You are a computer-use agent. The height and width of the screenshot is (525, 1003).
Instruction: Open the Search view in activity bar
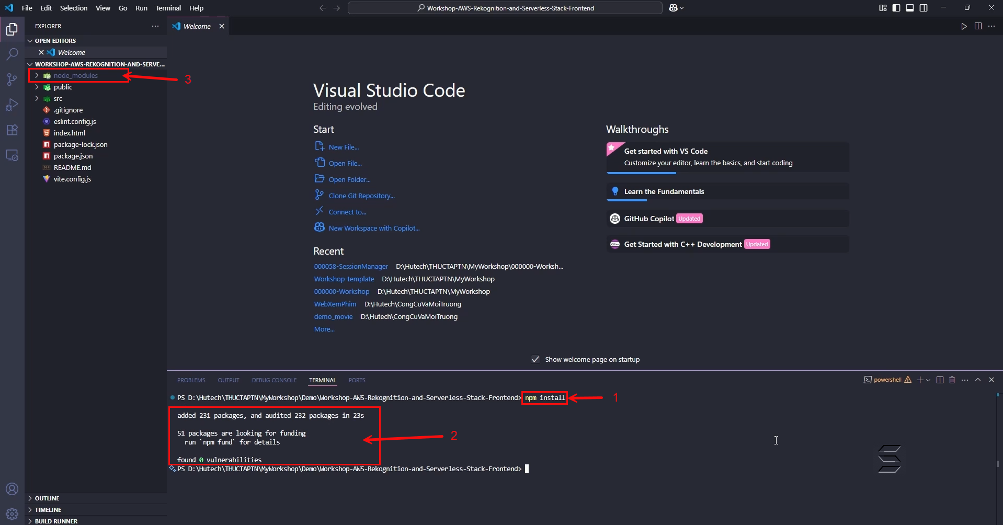click(12, 54)
